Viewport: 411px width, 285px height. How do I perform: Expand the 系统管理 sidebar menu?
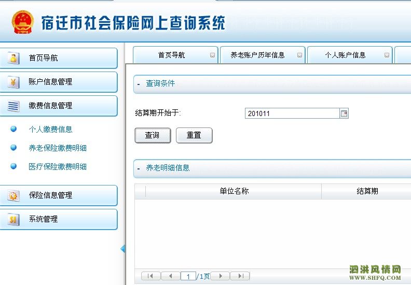point(59,219)
